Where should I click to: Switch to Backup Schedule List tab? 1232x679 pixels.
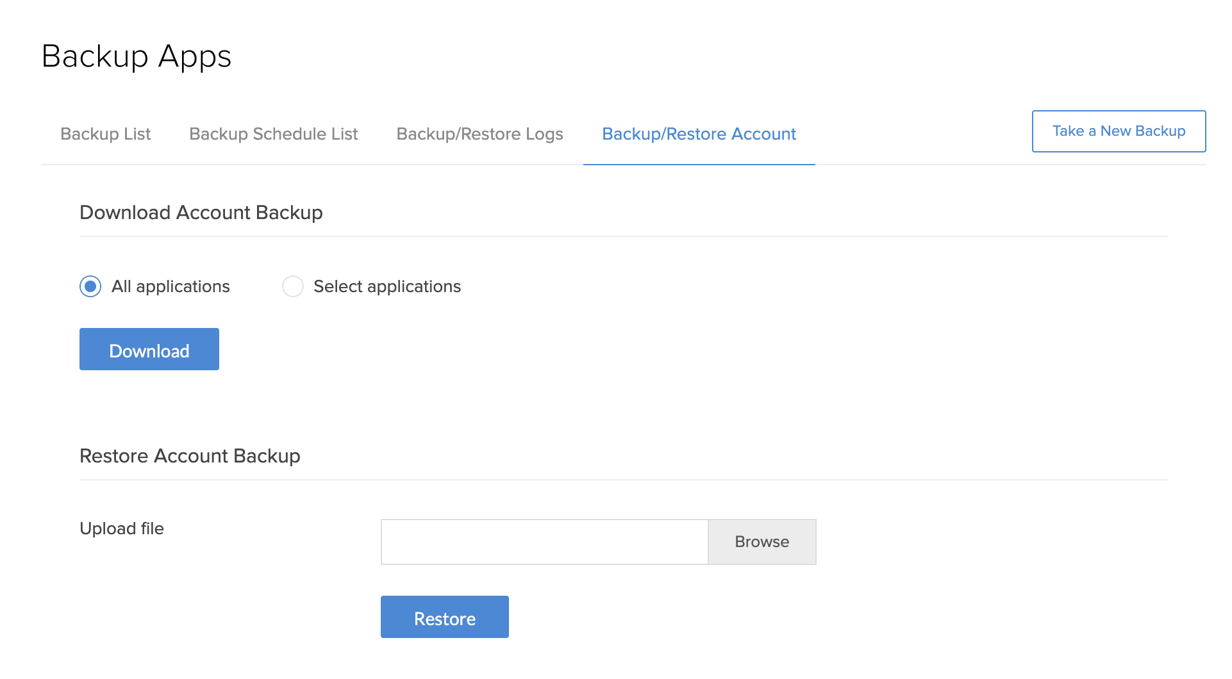[x=273, y=134]
